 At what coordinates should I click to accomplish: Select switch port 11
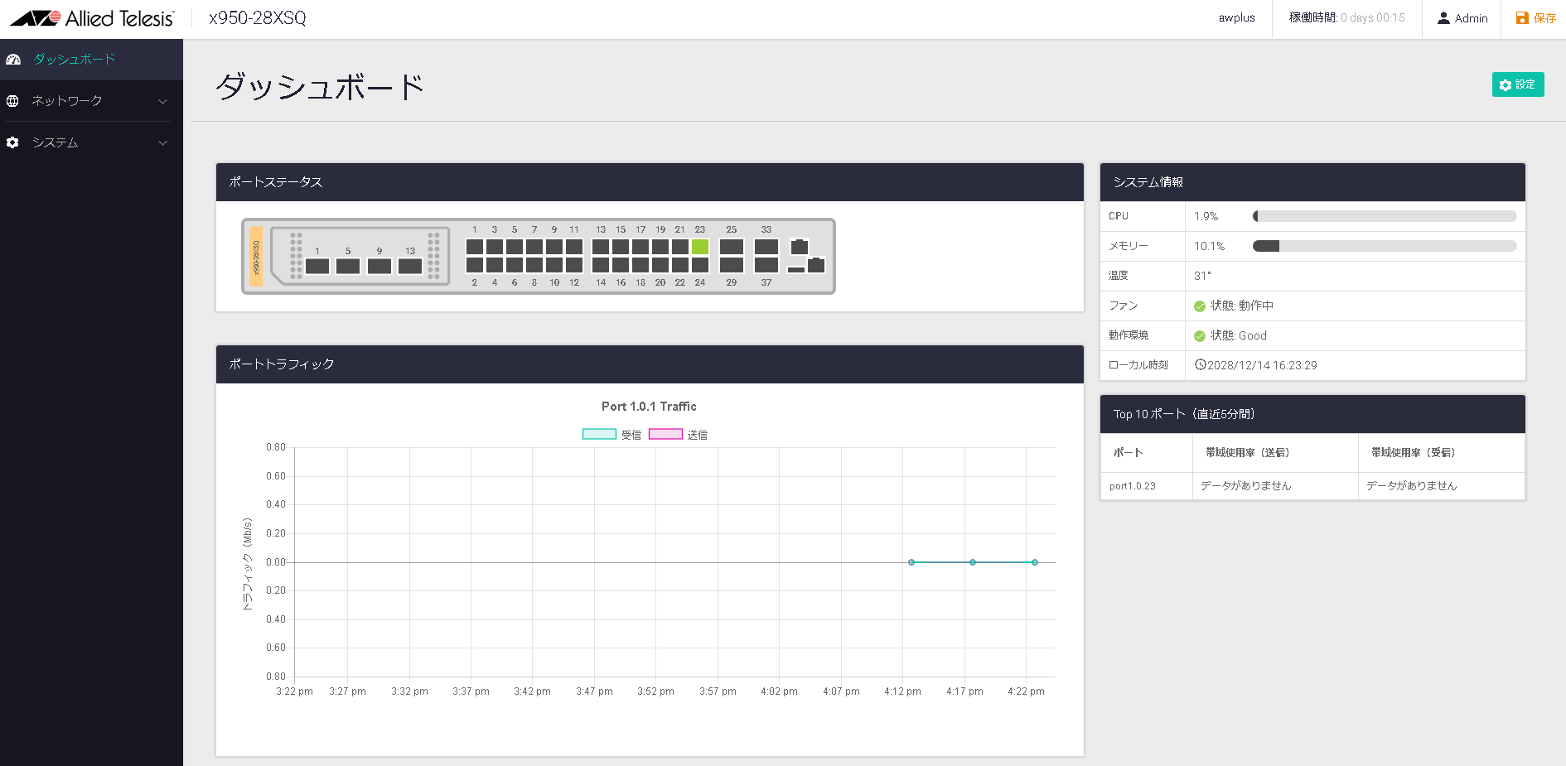pos(574,247)
